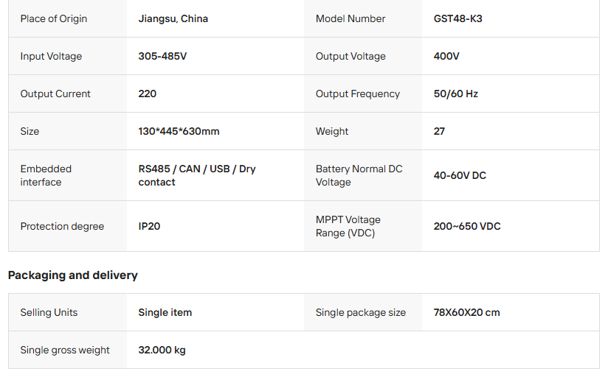Click the 'Weight' label cell
This screenshot has height=377, width=608.
tap(332, 131)
